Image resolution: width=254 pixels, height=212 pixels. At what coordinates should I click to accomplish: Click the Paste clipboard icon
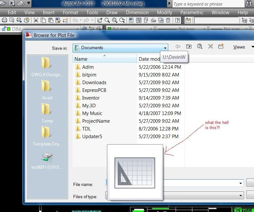(x=51, y=20)
